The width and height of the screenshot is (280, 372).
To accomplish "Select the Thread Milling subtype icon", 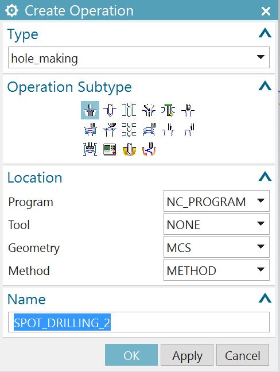I will pos(168,130).
